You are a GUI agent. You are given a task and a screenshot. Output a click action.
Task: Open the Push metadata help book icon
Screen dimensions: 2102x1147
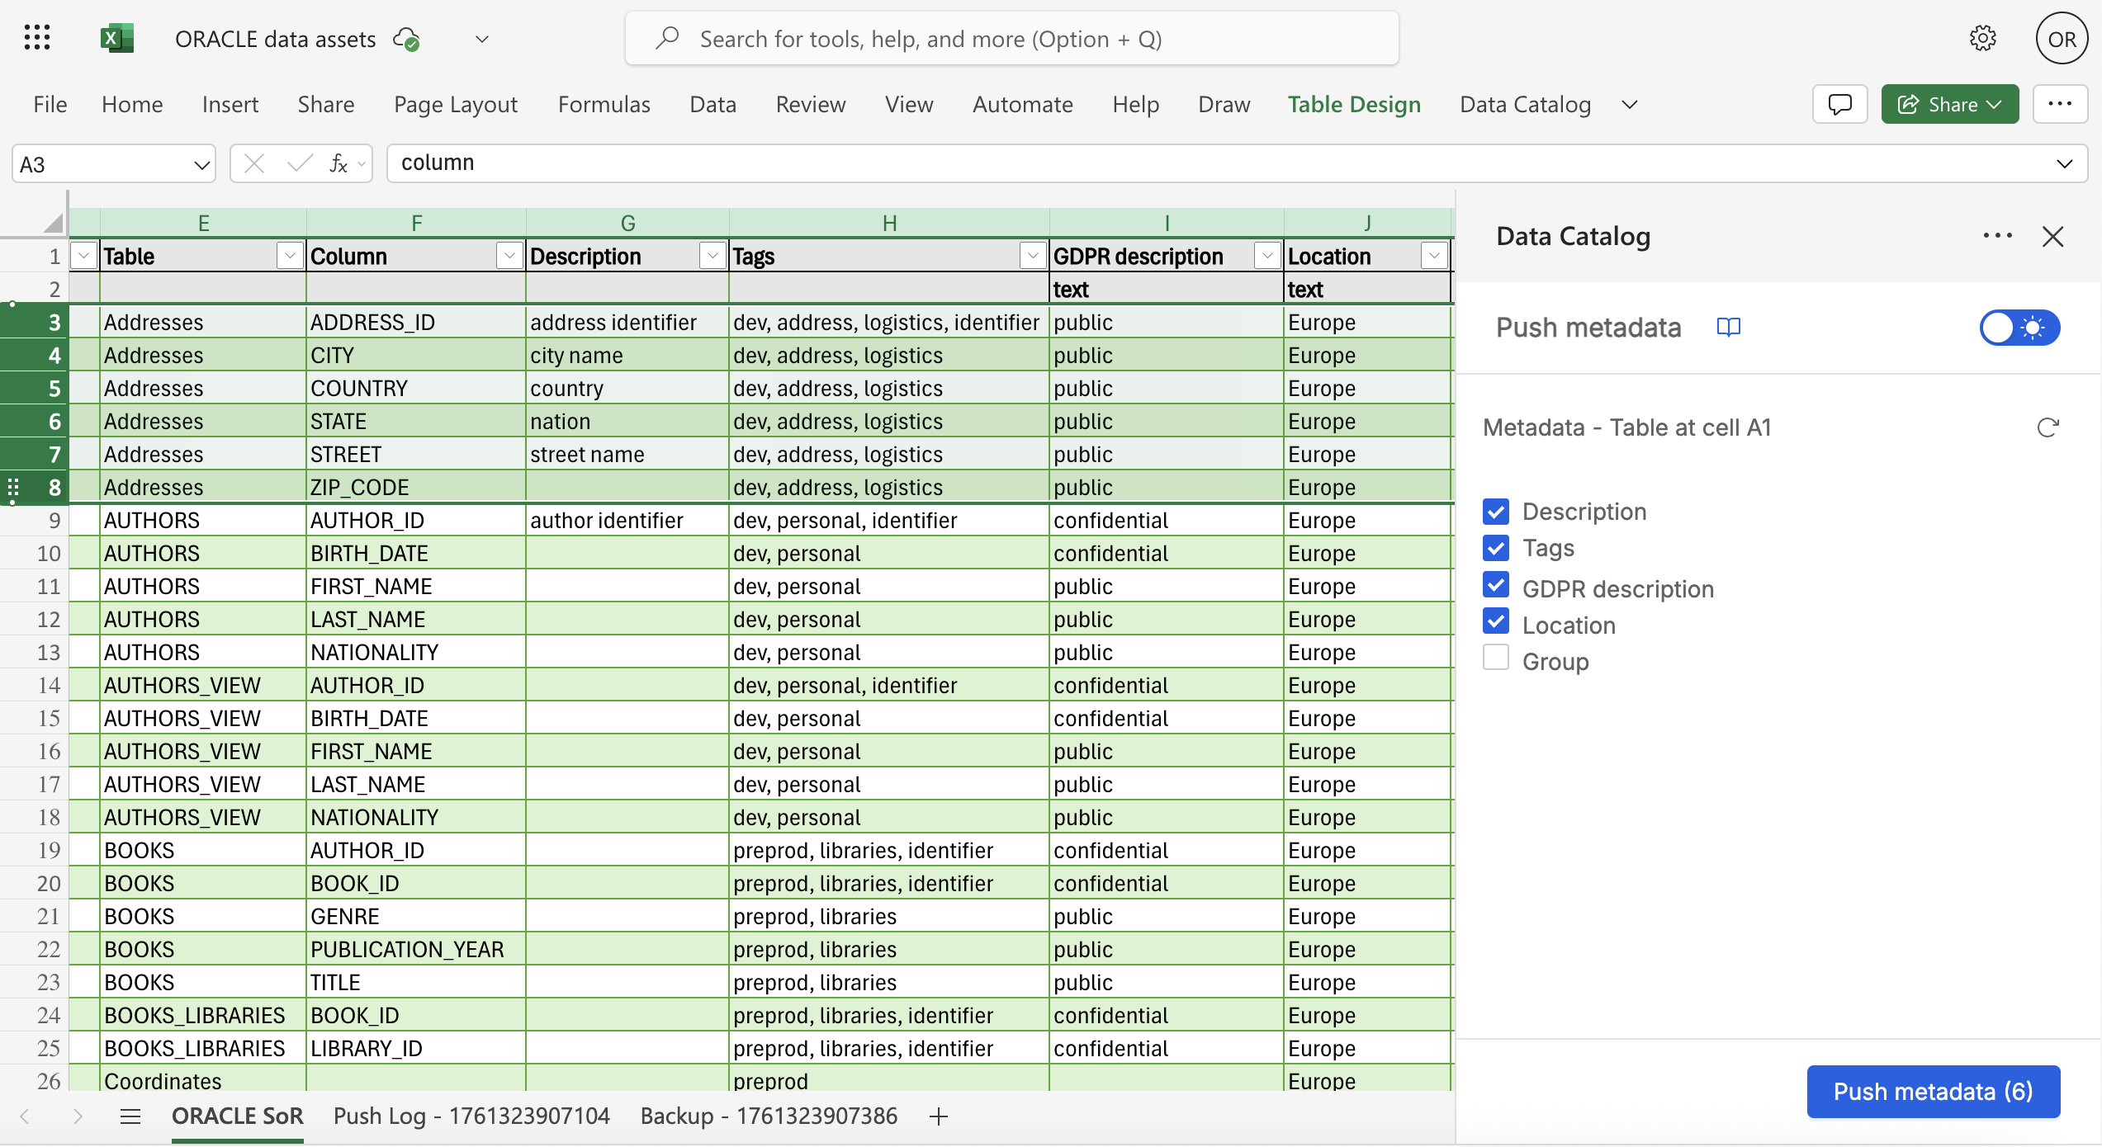coord(1728,328)
